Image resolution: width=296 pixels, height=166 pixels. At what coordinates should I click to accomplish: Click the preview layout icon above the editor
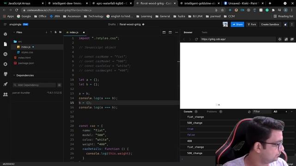[x=170, y=32]
